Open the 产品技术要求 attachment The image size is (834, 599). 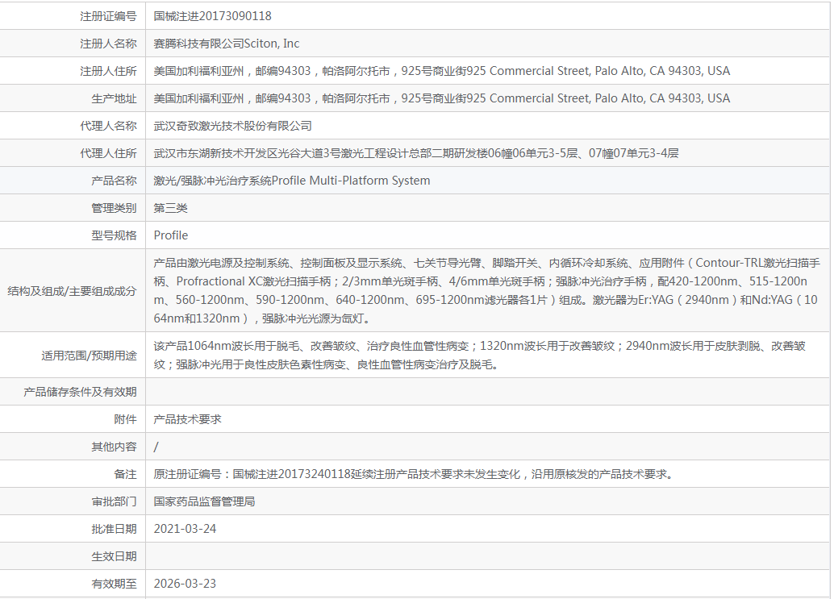pos(187,419)
